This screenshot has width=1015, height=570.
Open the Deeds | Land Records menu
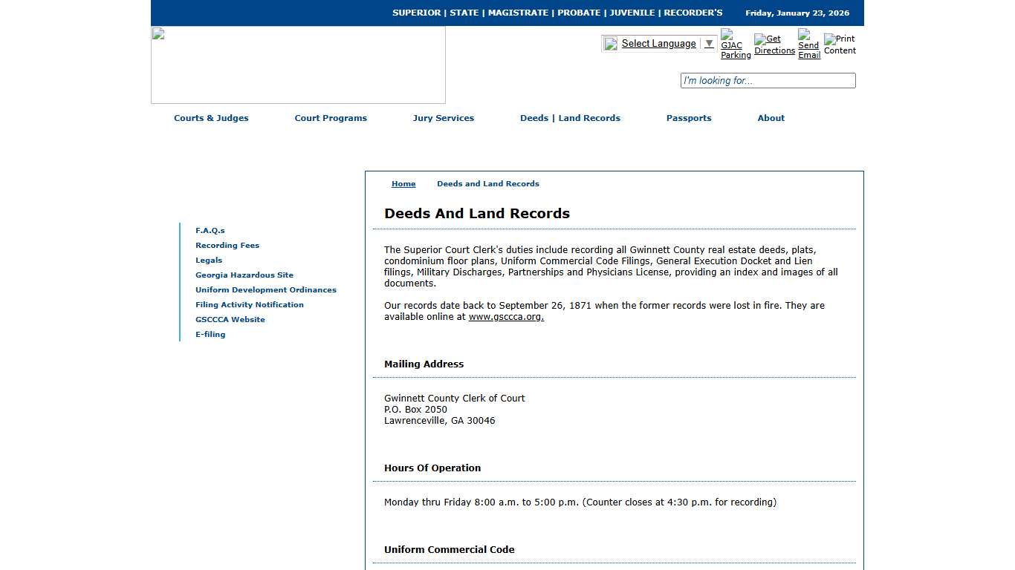(x=570, y=118)
